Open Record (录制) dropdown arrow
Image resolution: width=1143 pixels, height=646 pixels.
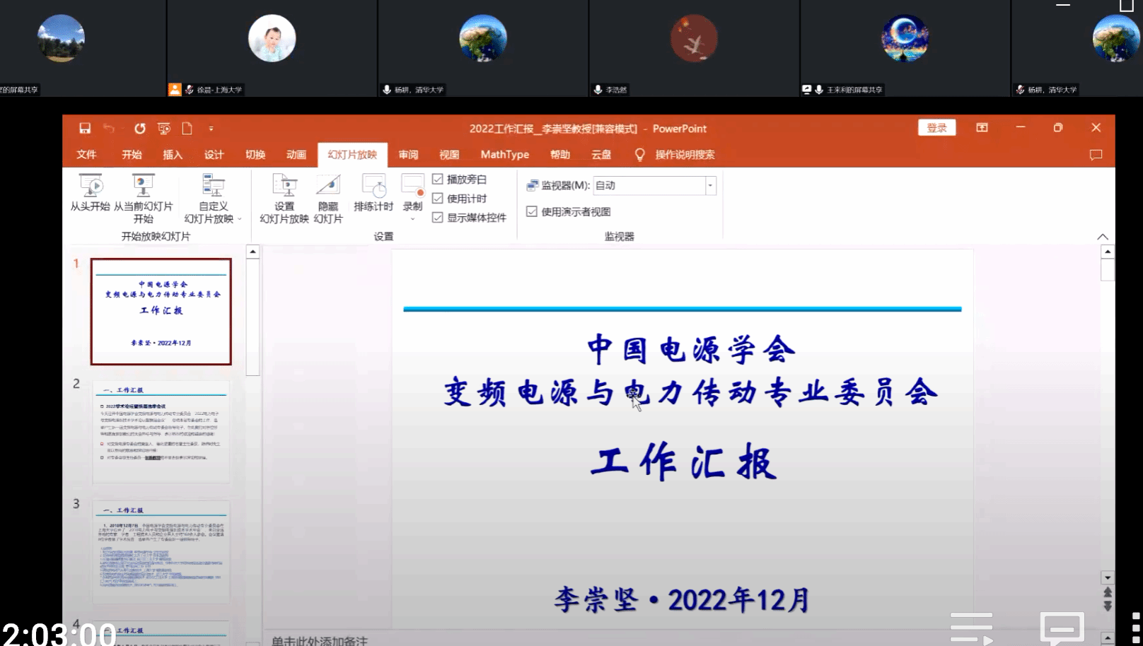(412, 218)
